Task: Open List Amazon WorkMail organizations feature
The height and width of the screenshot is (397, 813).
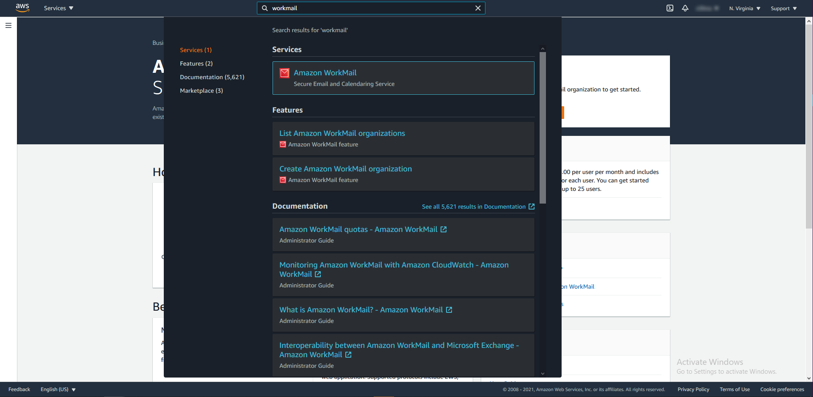Action: tap(403, 138)
